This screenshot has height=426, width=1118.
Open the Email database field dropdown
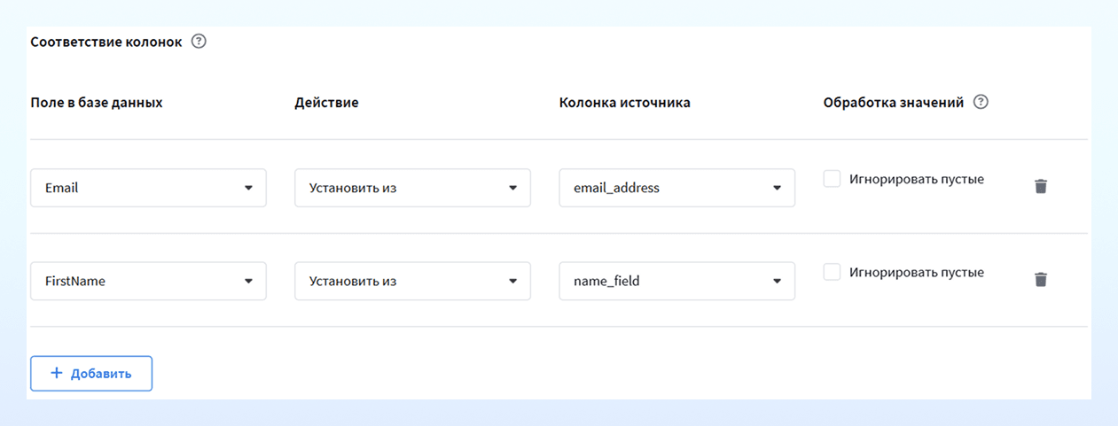(x=148, y=188)
